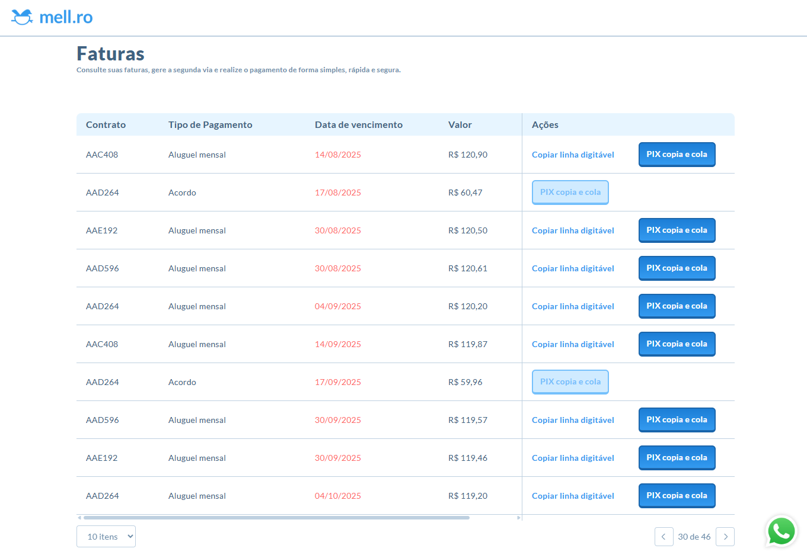The image size is (807, 558).
Task: Click right arrow of horizontal scrollbar
Action: pyautogui.click(x=519, y=518)
